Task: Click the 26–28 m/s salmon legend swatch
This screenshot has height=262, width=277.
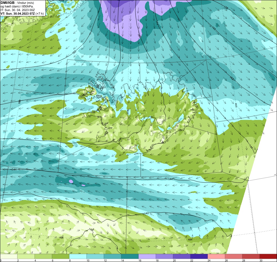Action: (234, 256)
